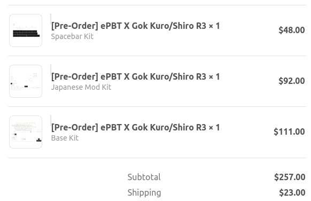Click the Subtotal label
Screen dimensions: 311x201
[144, 177]
